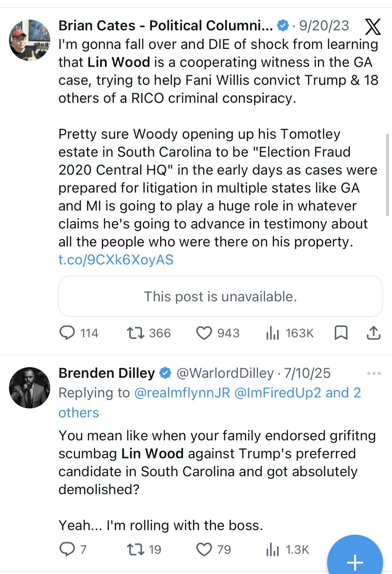Screen dimensions: 392x574
Task: Open more options on Dilley's post
Action: 374,373
